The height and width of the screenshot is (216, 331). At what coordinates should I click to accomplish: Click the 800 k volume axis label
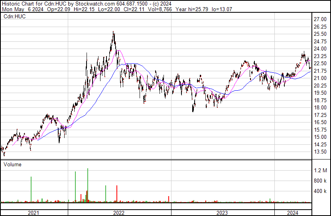point(320,181)
